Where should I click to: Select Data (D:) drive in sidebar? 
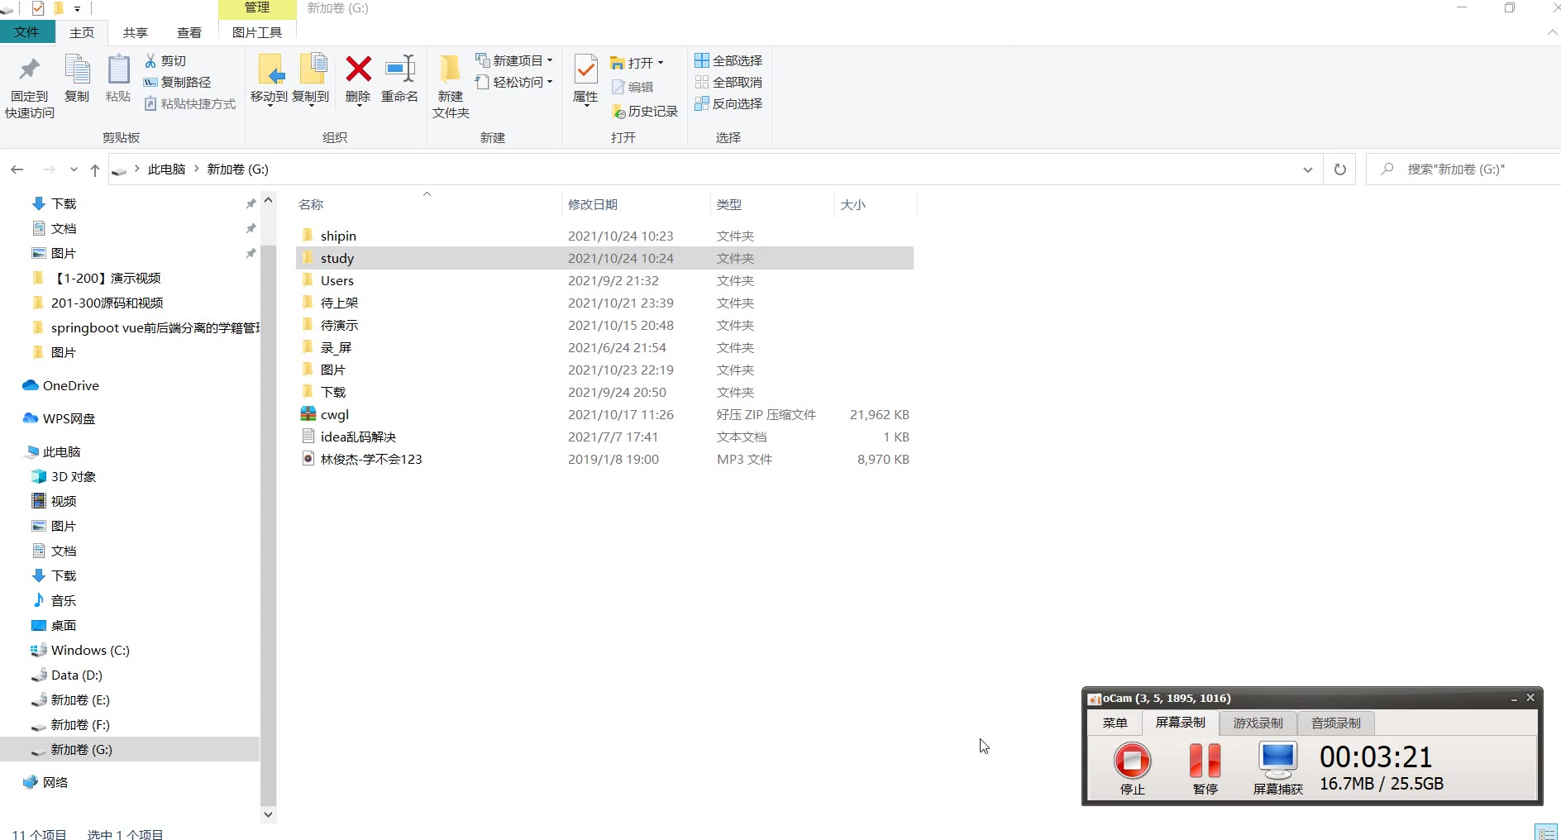pos(67,675)
